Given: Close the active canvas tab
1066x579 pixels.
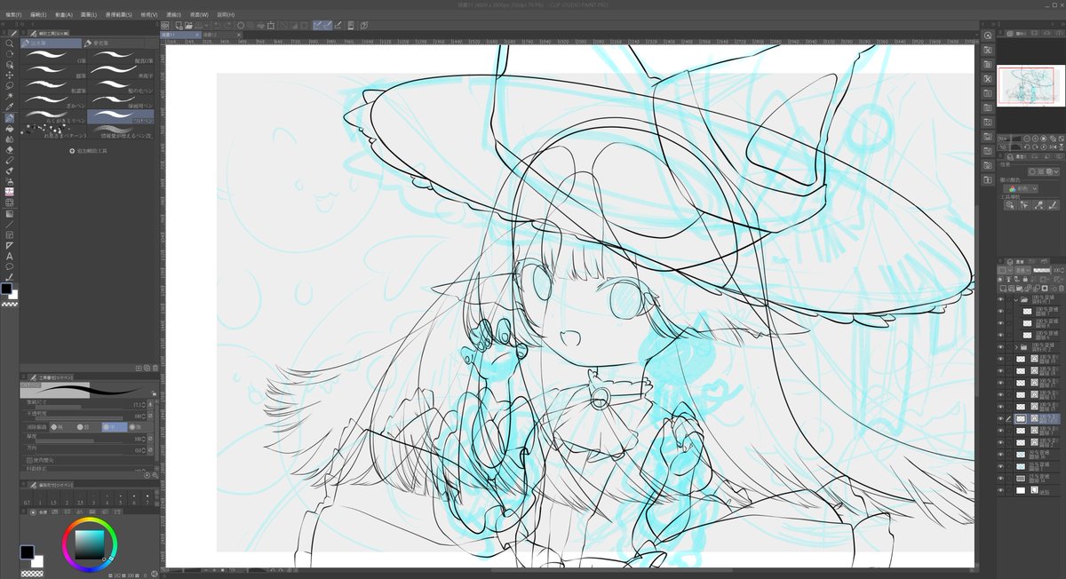Looking at the screenshot, I should (x=197, y=35).
